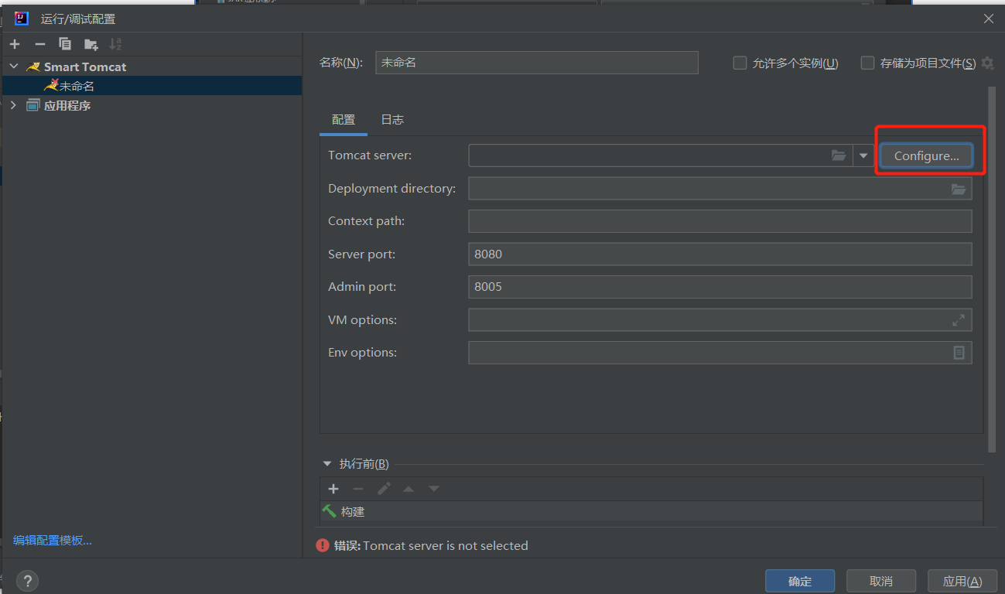1005x594 pixels.
Task: Click the 取消 button
Action: pyautogui.click(x=881, y=581)
